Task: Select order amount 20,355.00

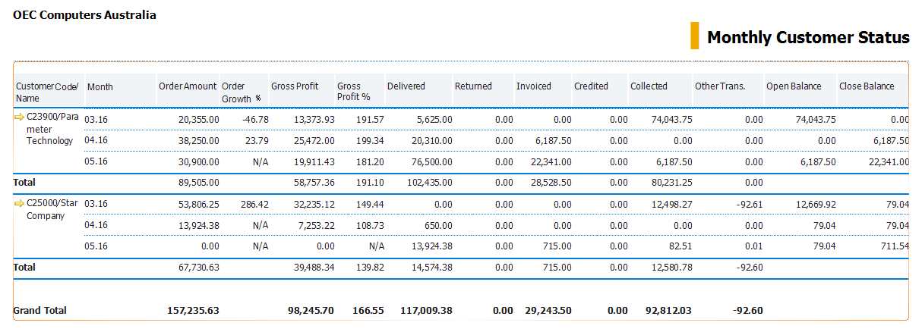Action: point(199,120)
